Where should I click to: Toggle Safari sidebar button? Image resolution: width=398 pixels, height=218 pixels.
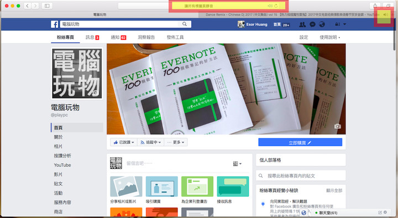click(x=47, y=6)
